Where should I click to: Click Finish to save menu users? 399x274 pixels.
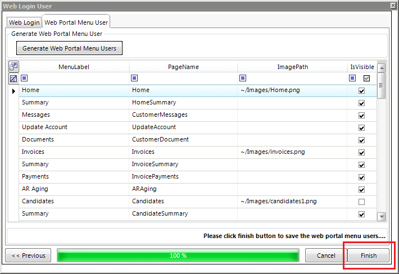click(369, 255)
